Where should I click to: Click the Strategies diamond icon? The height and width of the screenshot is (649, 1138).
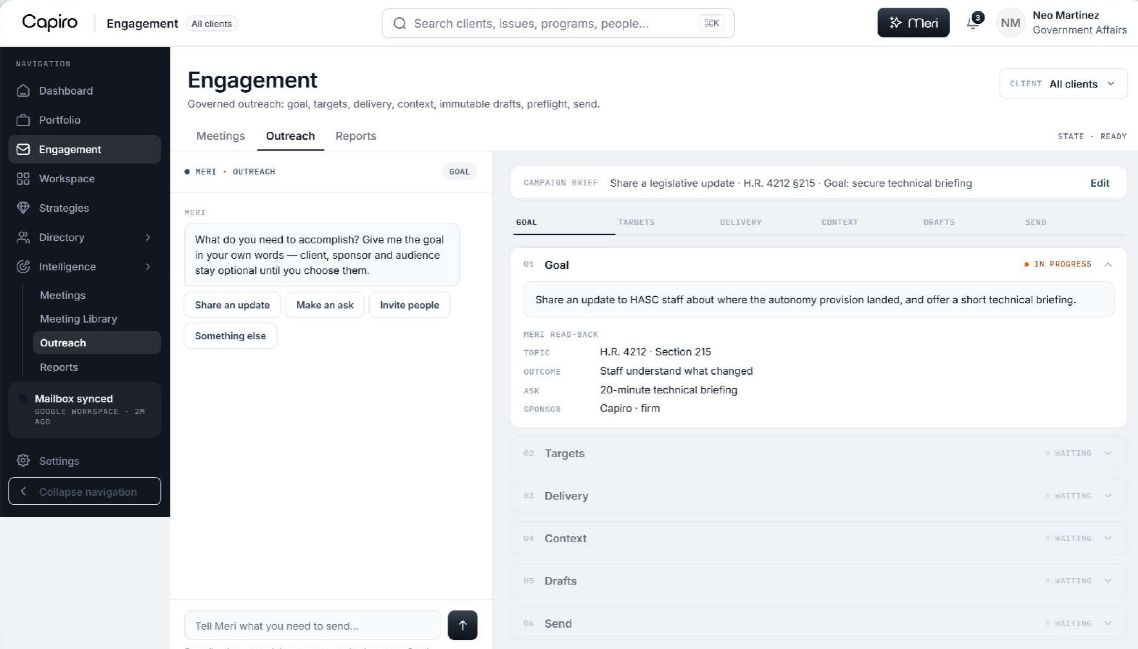(23, 208)
